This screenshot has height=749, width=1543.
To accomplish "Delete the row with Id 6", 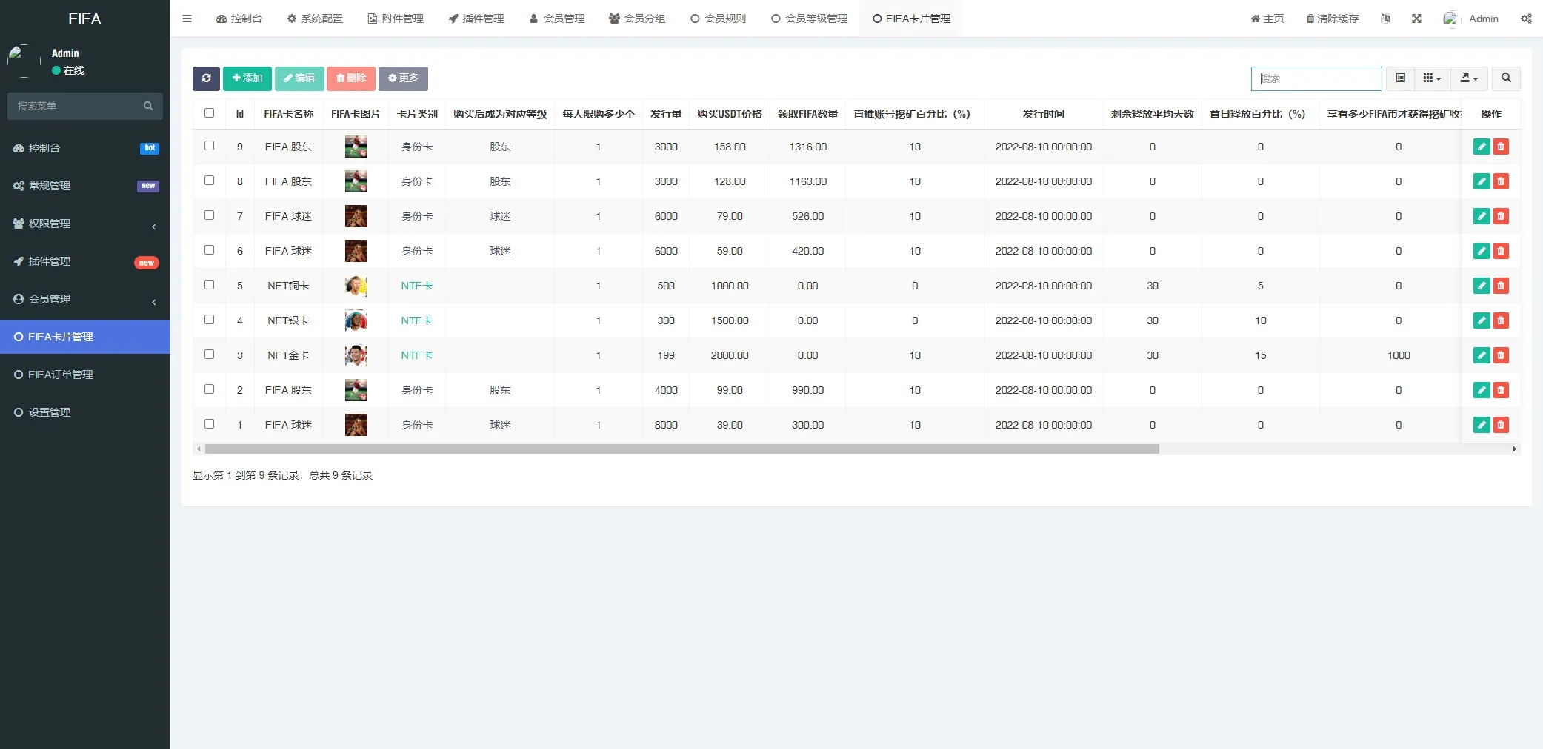I will point(1501,251).
